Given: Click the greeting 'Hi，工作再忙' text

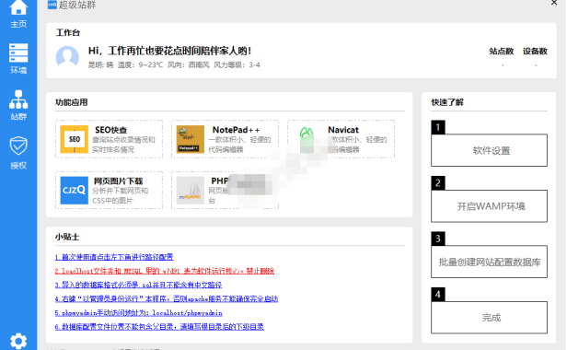Looking at the screenshot, I should pos(169,51).
